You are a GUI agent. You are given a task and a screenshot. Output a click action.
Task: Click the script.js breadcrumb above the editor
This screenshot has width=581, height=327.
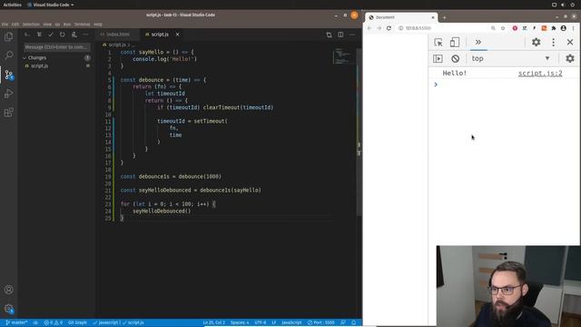tap(117, 45)
